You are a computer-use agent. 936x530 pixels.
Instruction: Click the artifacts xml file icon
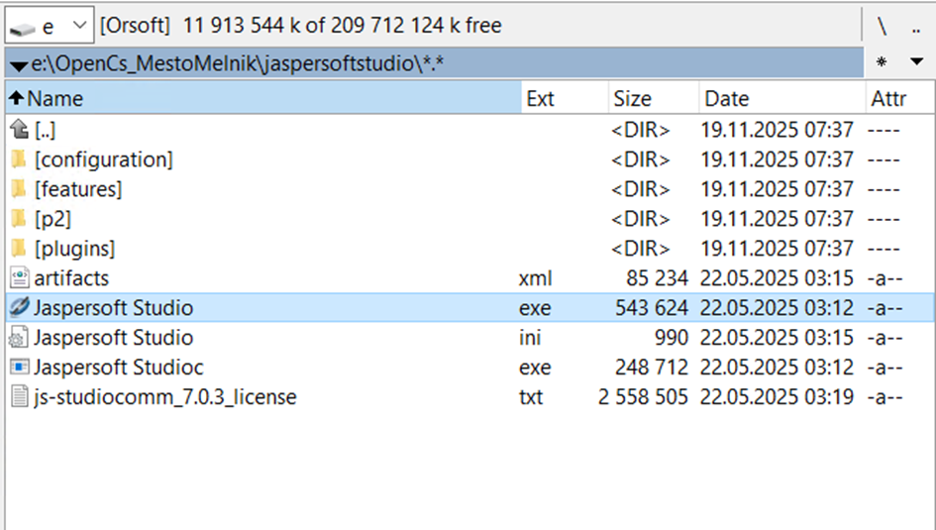tap(19, 278)
